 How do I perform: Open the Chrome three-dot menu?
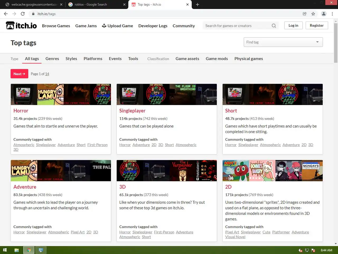tap(332, 14)
